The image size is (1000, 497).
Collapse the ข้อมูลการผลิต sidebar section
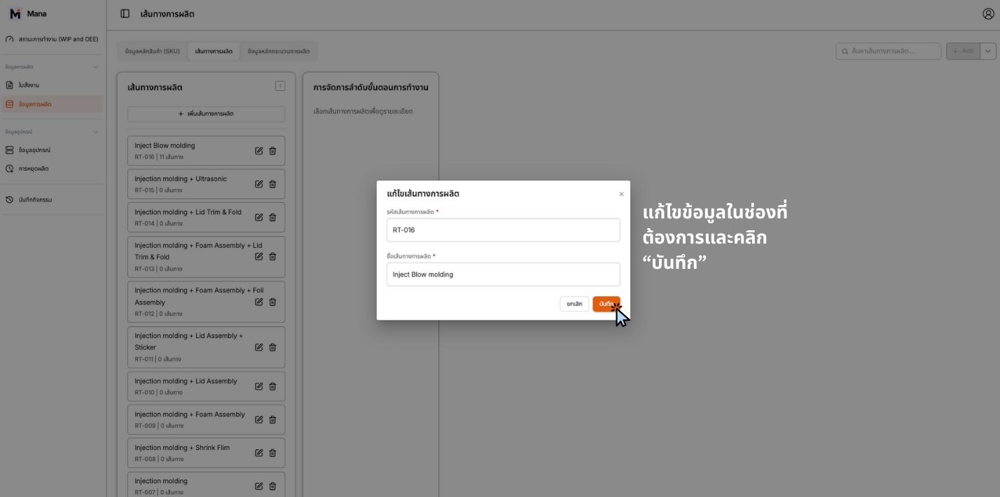[x=96, y=66]
